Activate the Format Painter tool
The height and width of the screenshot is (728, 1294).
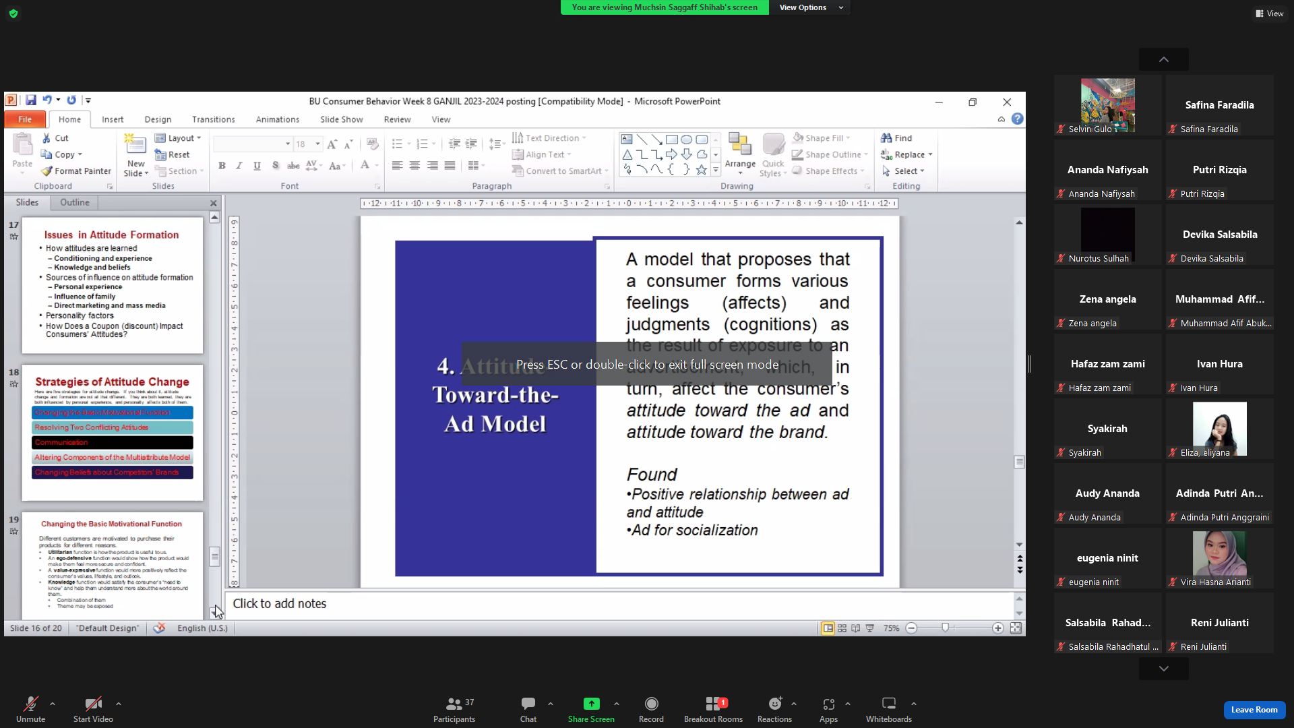click(x=76, y=171)
